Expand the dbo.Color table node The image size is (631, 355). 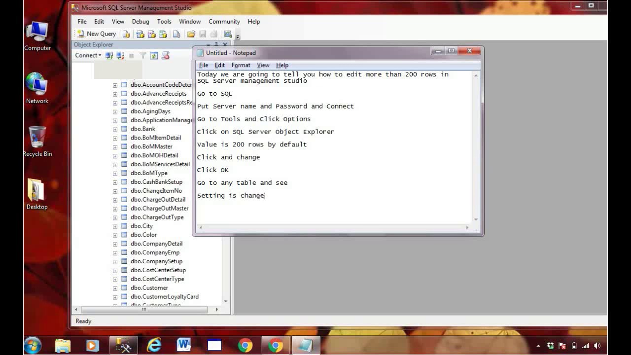coord(115,235)
